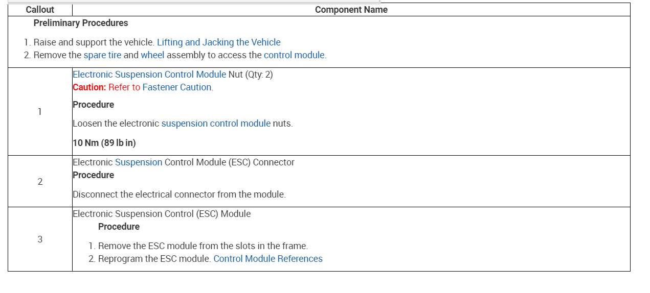
Task: Click the "spare tire" hyperlink
Action: coord(102,55)
